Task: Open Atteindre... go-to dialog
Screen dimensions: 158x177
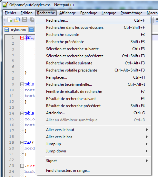Action: [93, 113]
